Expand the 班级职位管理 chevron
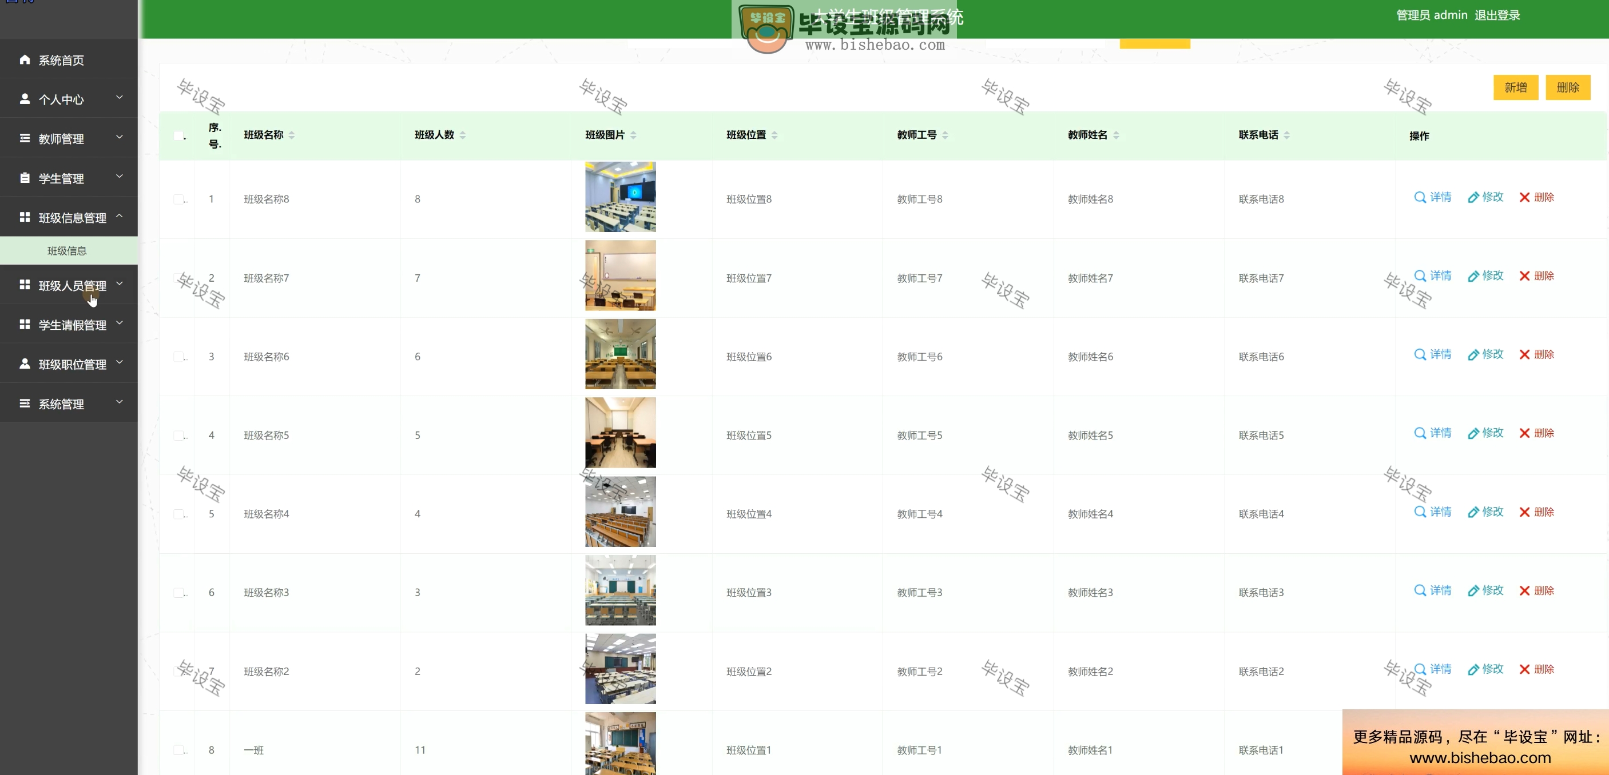 pos(120,362)
